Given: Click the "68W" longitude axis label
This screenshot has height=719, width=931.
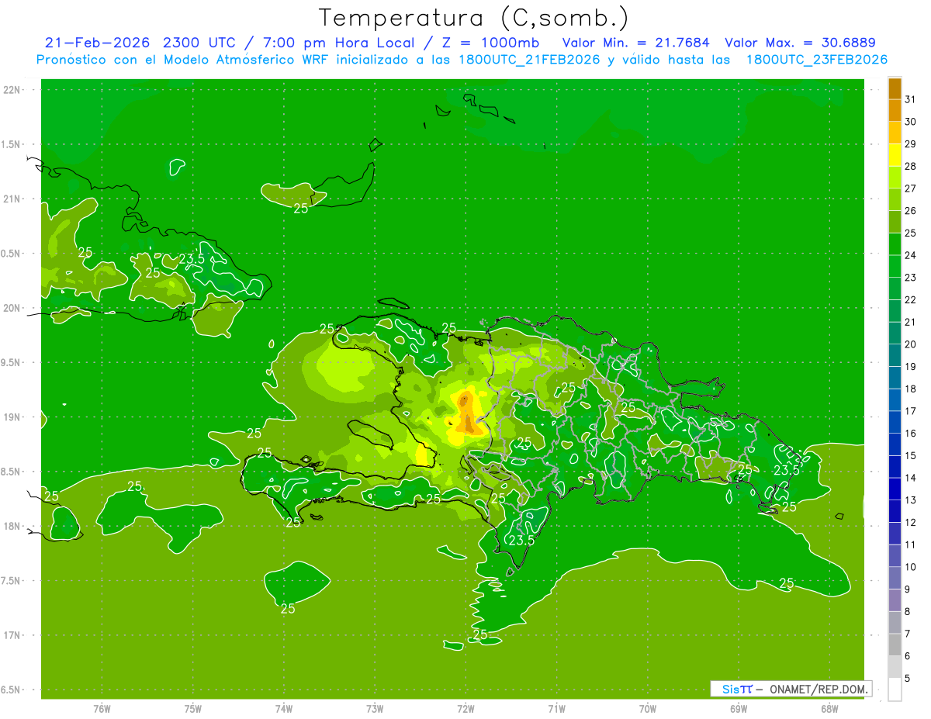Looking at the screenshot, I should [x=829, y=709].
